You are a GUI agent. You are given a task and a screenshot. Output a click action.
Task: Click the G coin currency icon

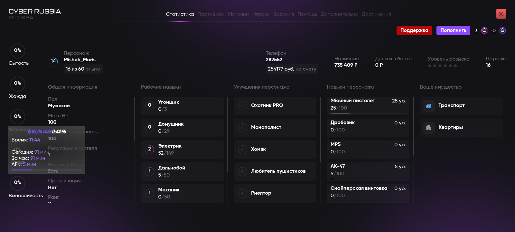click(x=502, y=31)
